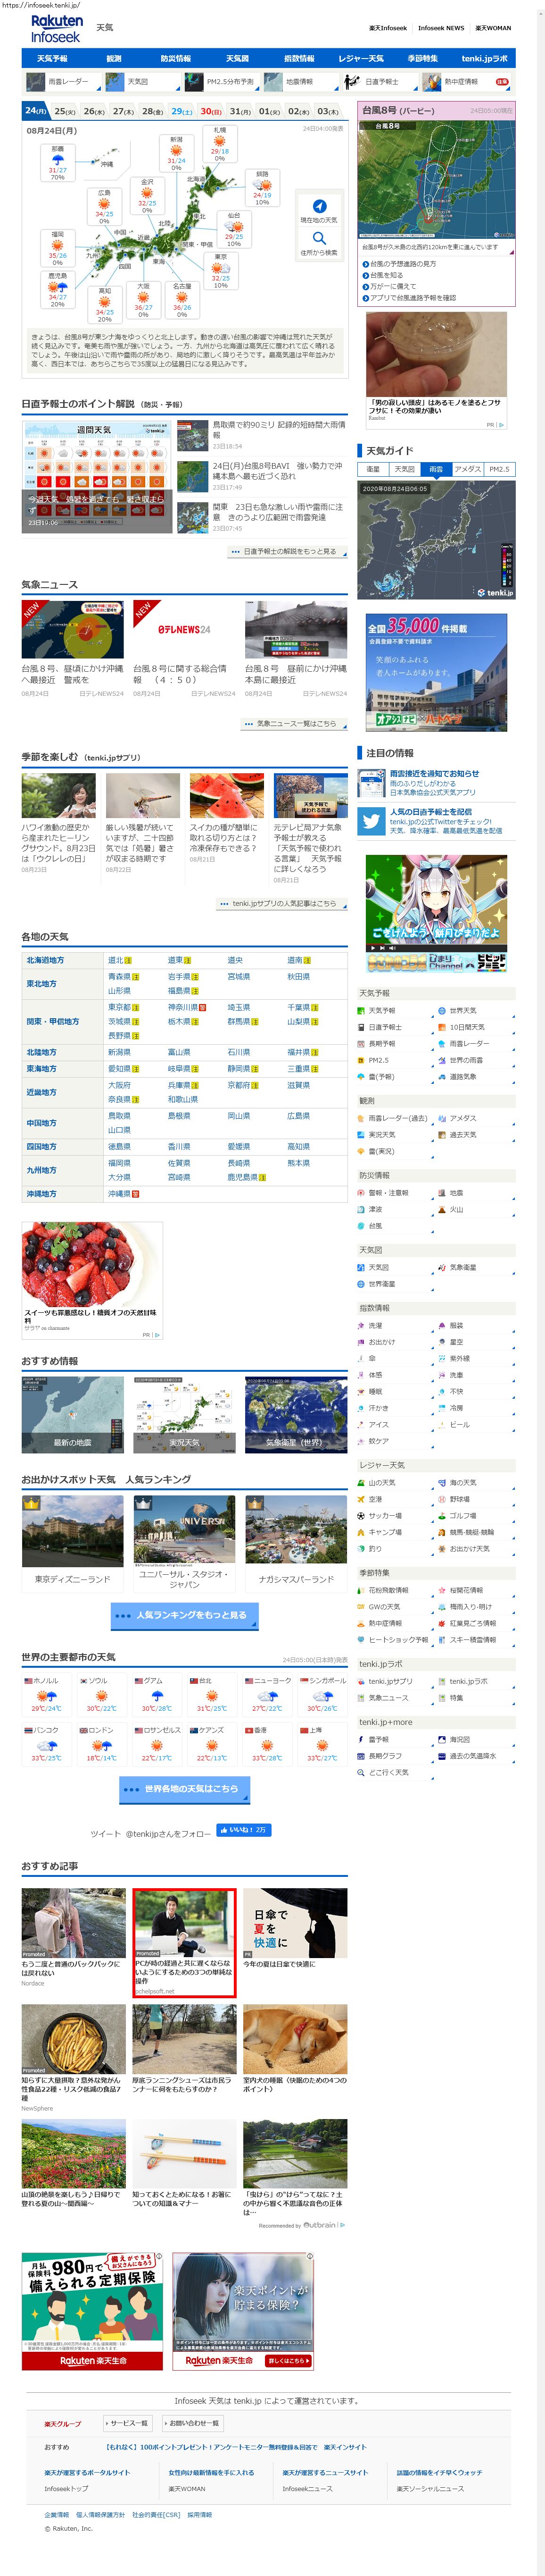Select the 30(日) forecast date tab

pos(211,111)
